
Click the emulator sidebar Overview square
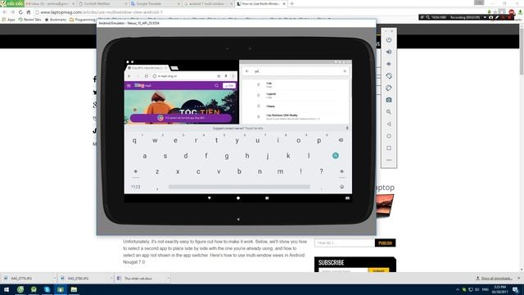point(389,148)
